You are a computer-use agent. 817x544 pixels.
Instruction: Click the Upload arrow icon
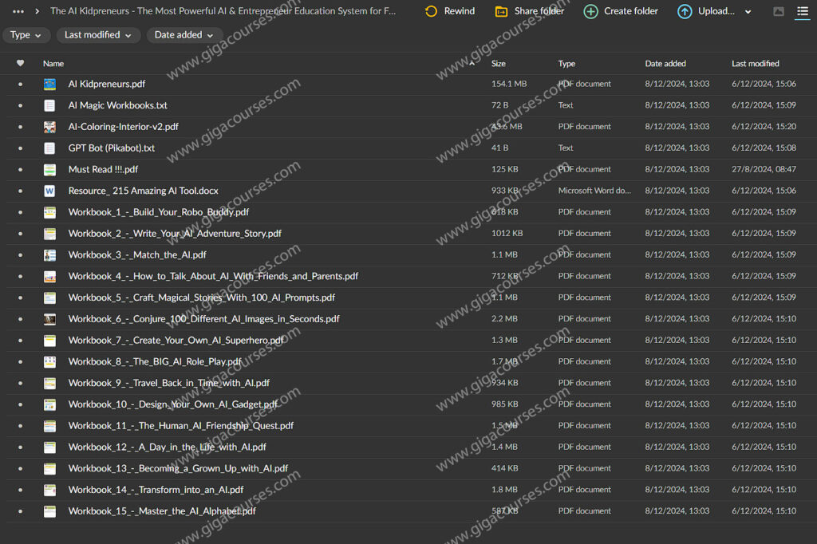(685, 11)
